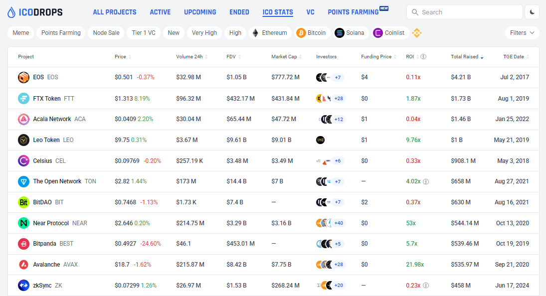Click the Binance chain filter icon
Image resolution: width=546 pixels, height=296 pixels.
417,33
